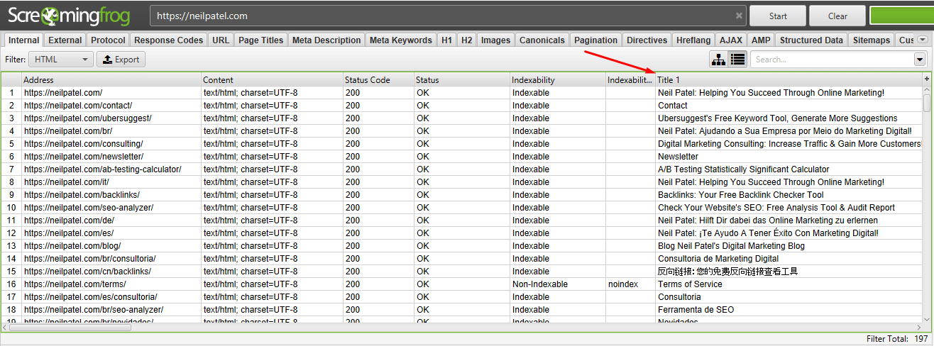The height and width of the screenshot is (346, 934).
Task: Switch to the Hreflang tab
Action: (693, 40)
